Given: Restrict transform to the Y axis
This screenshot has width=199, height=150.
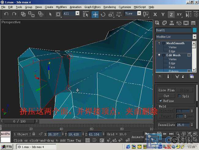Looking at the screenshot, I should 163,14.
